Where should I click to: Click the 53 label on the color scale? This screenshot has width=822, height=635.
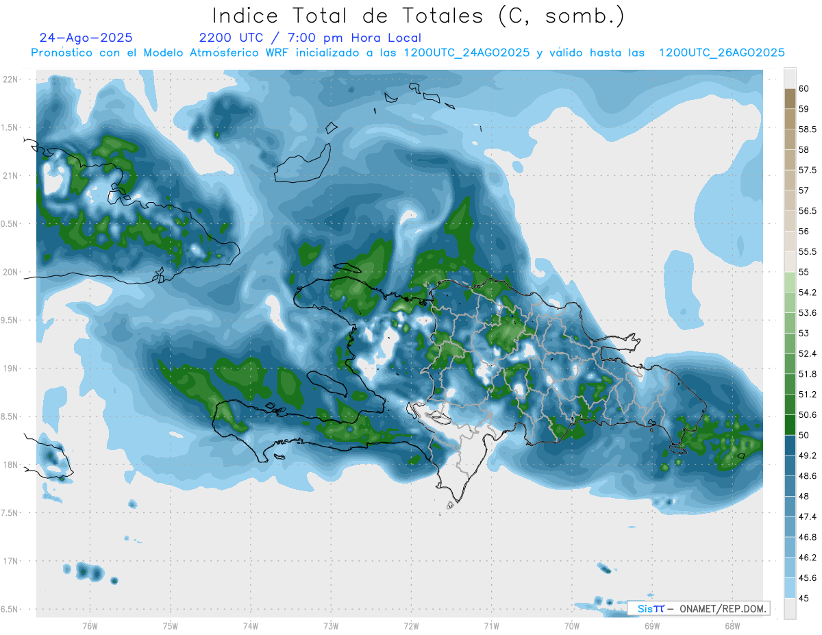point(804,334)
